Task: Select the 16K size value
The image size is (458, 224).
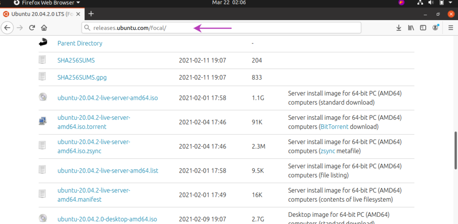Action: (x=257, y=195)
